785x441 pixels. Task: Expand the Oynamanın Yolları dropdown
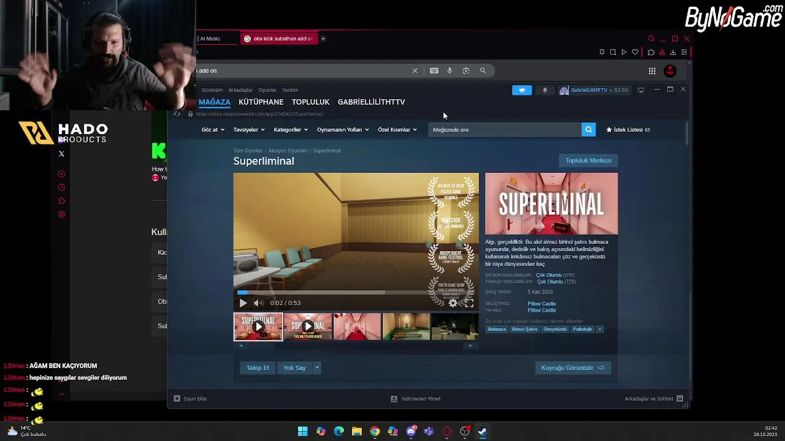coord(343,129)
